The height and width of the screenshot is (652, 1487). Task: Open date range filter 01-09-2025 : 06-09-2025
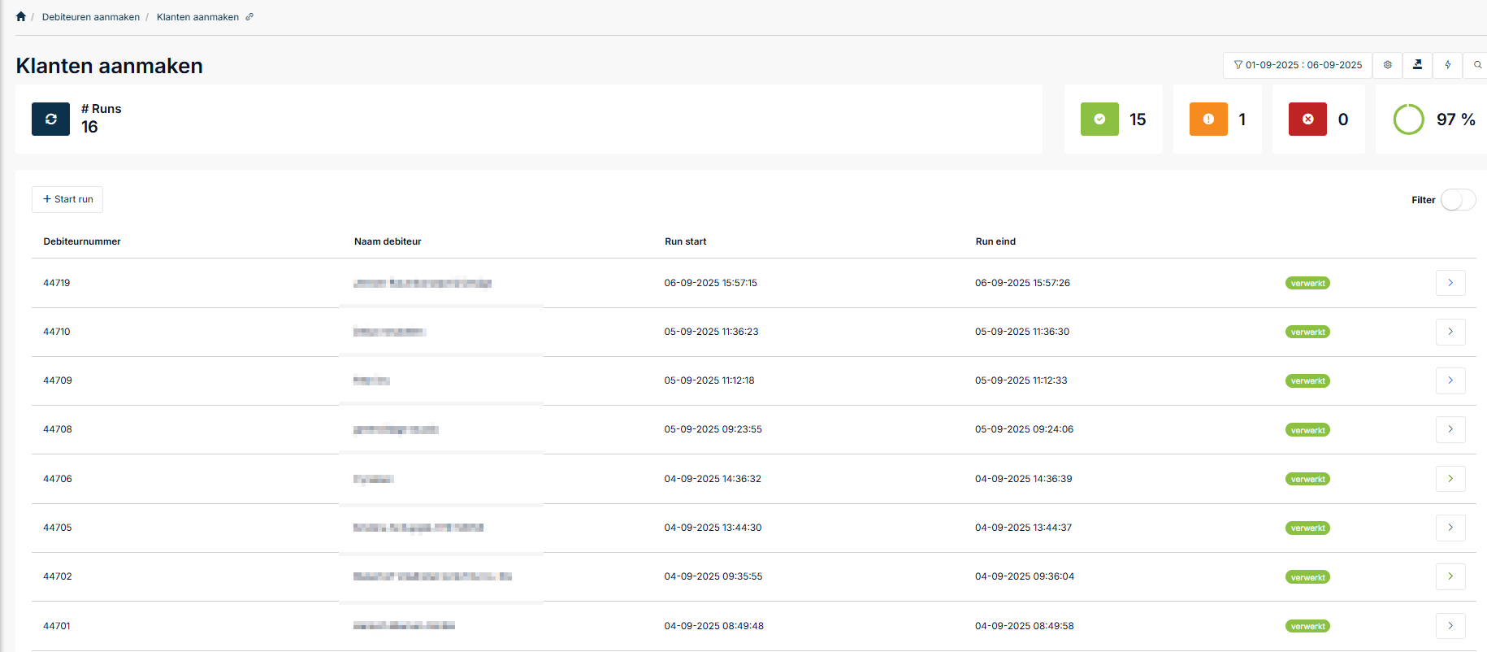point(1298,65)
